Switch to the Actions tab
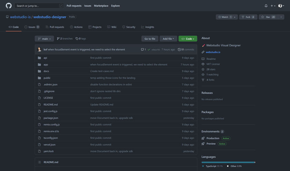Image resolution: width=290 pixels, height=171 pixels. tap(76, 27)
